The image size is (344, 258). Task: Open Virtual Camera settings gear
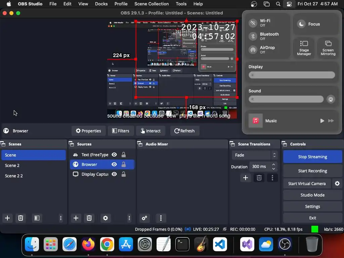pyautogui.click(x=337, y=183)
